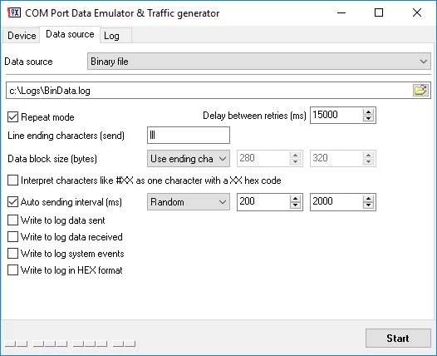Enable Write to log in HEX format
The width and height of the screenshot is (437, 356).
(12, 270)
